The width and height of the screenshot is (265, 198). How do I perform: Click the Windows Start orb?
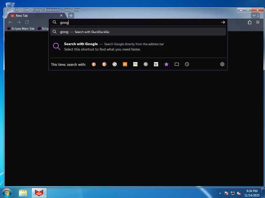[7, 193]
